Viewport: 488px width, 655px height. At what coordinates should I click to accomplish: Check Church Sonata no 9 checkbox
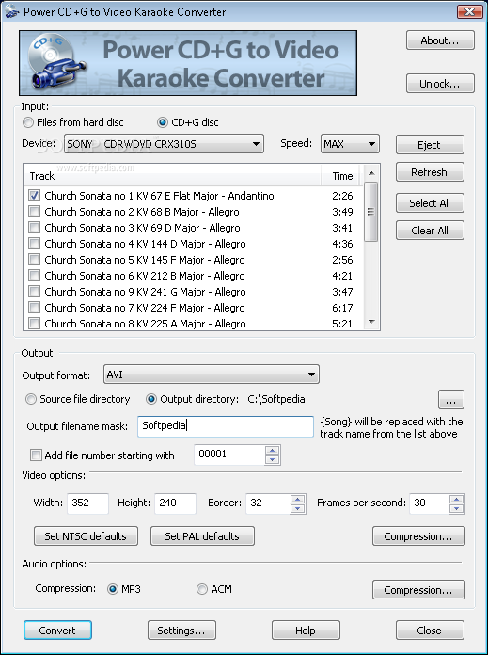pyautogui.click(x=34, y=292)
